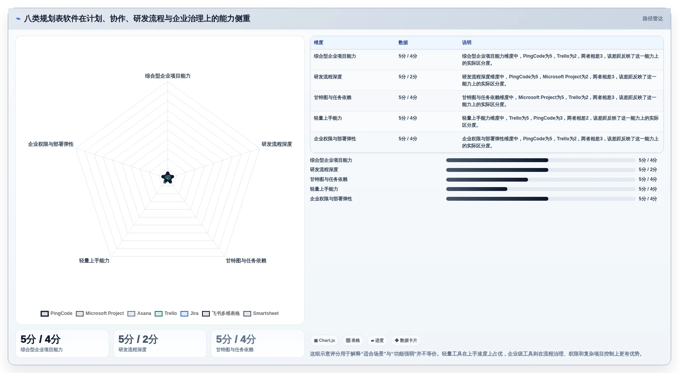This screenshot has height=373, width=679.
Task: Click 5分 / 2分 value beside 研发流程深度 bar
Action: pos(648,170)
